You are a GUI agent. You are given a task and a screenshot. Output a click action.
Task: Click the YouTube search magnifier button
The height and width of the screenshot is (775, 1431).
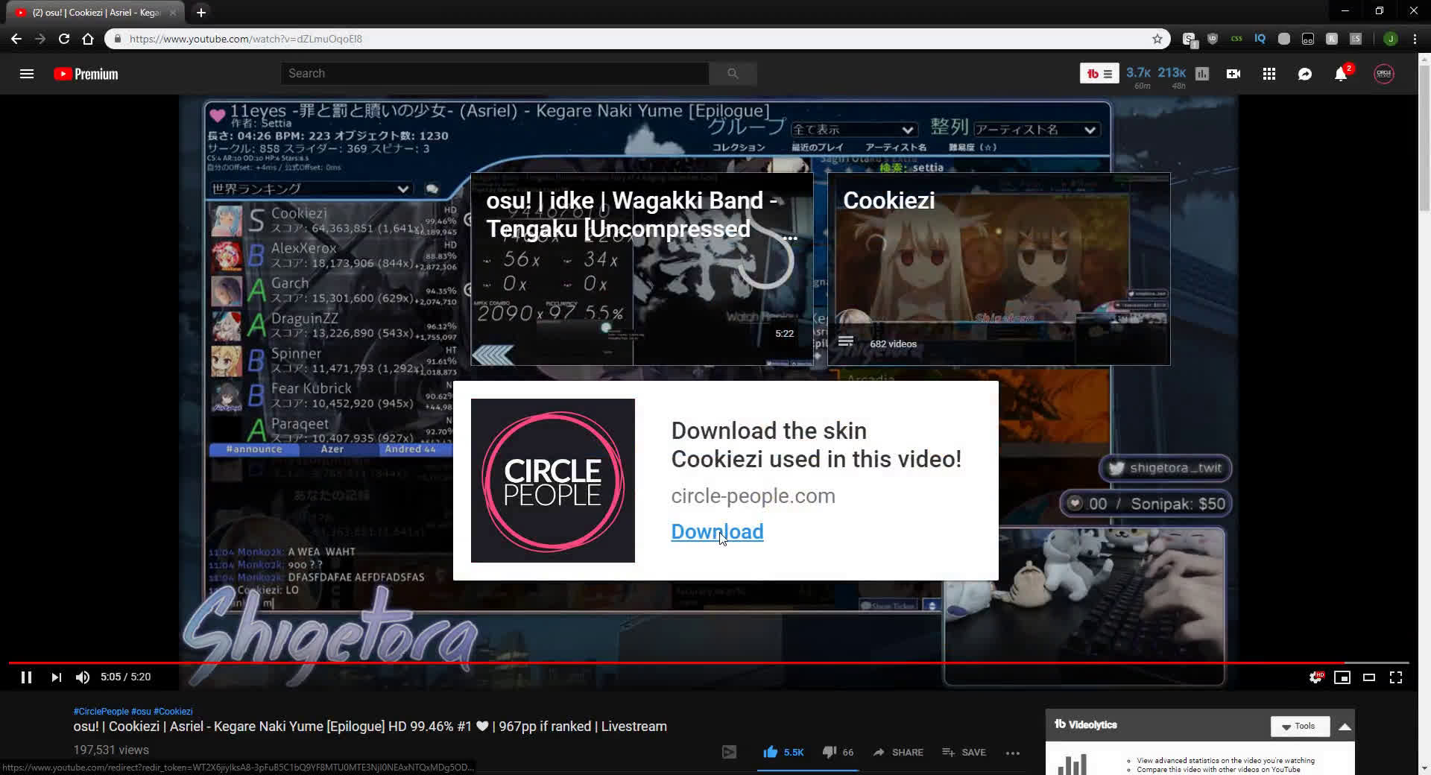click(733, 74)
